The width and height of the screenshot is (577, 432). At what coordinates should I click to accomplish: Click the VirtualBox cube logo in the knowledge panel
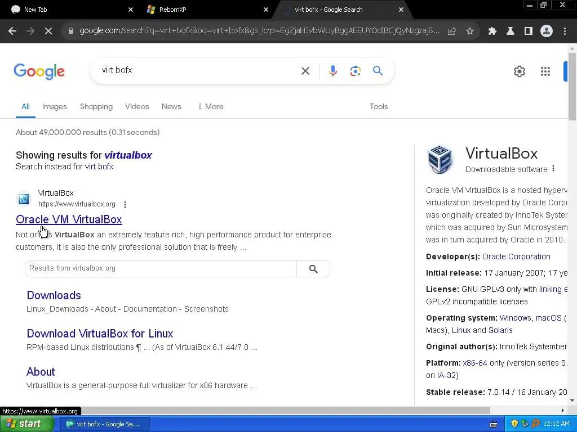point(440,159)
